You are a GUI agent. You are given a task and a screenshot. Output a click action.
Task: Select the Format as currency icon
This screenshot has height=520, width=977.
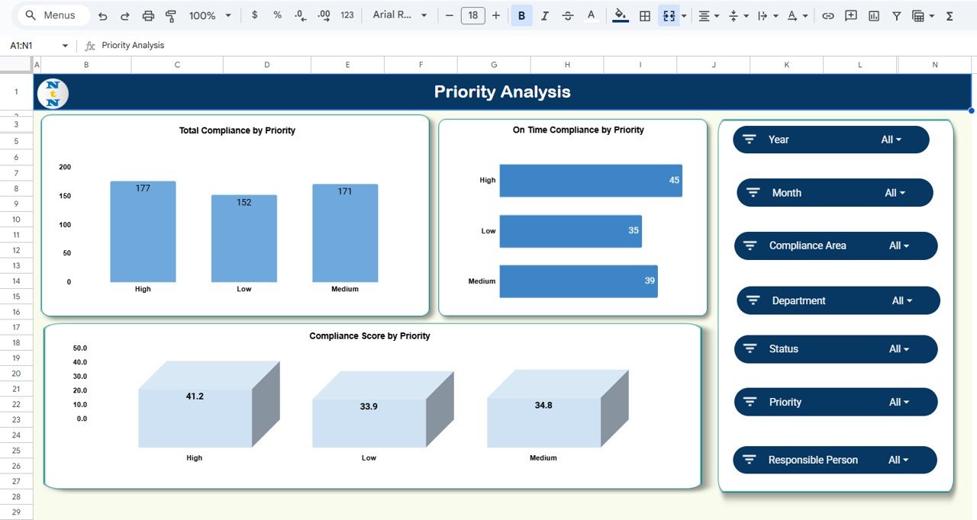255,14
